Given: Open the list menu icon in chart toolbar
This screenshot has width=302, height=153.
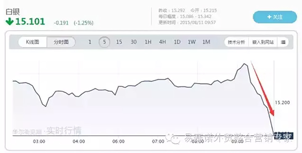Looking at the screenshot, I should click(x=283, y=42).
